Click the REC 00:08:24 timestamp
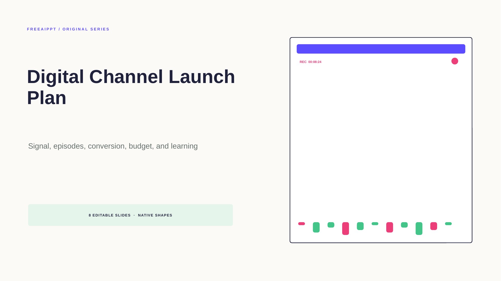The width and height of the screenshot is (501, 281). pos(311,62)
